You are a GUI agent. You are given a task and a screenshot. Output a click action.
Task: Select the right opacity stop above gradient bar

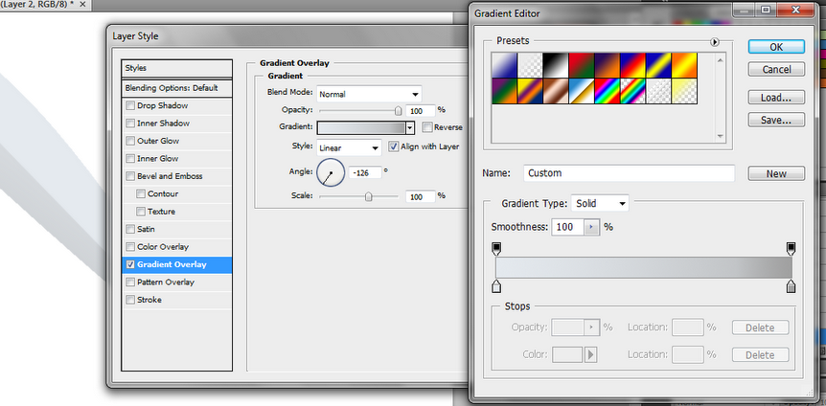[791, 249]
